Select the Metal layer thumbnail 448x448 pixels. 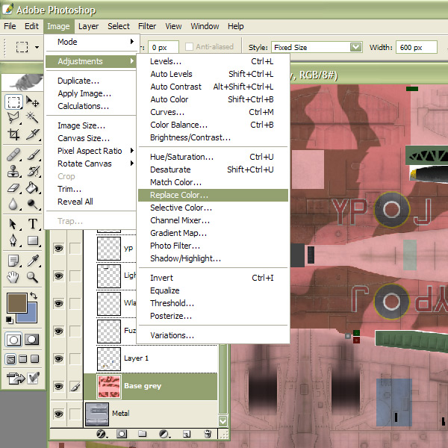click(97, 414)
